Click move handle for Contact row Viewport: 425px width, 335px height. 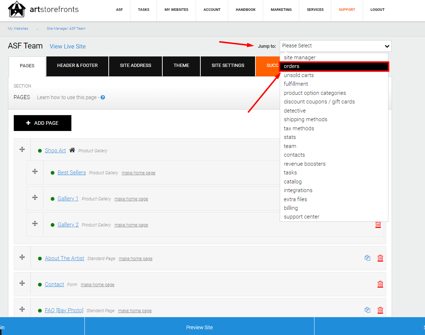pyautogui.click(x=22, y=283)
